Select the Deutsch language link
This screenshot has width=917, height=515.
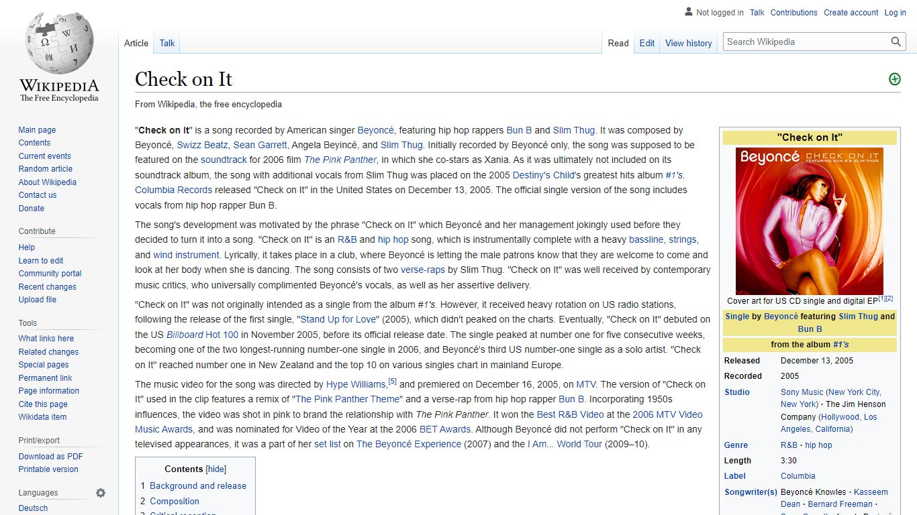tap(33, 508)
